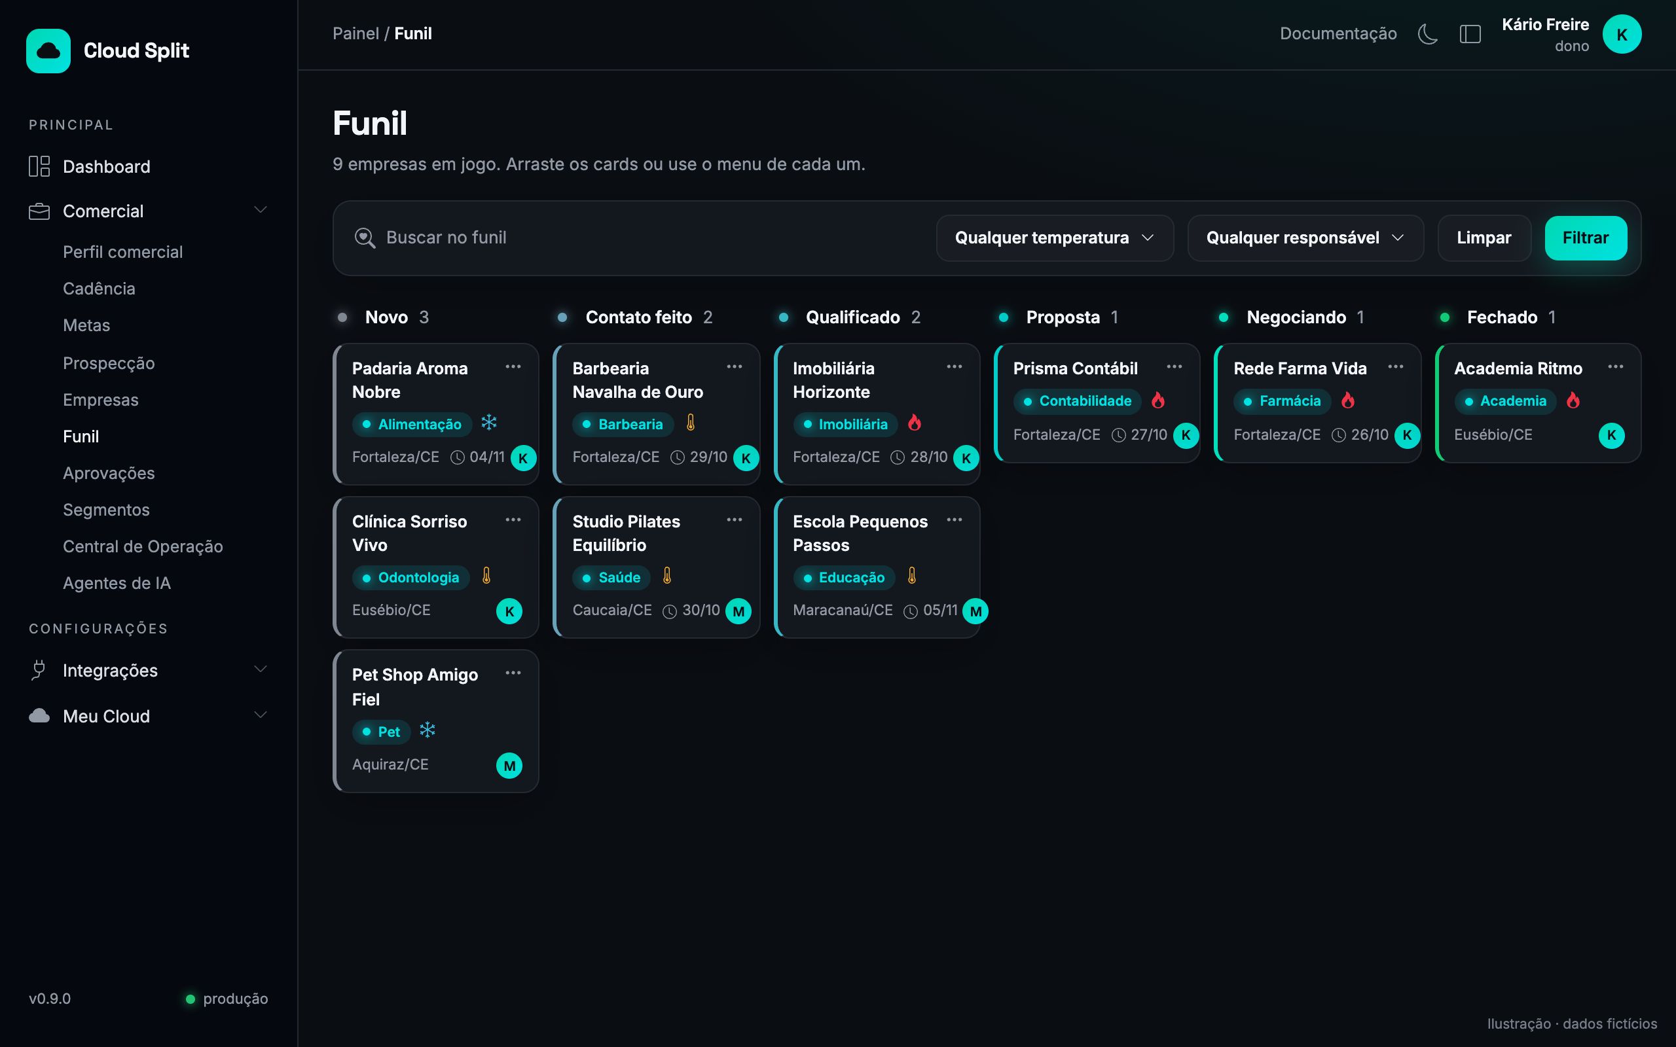
Task: Open menu dots on Pet Shop Amigo Fiel card
Action: coord(513,673)
